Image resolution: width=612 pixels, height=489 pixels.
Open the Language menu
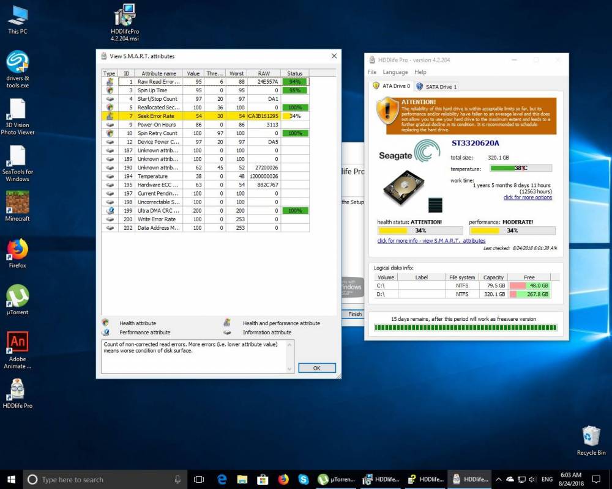(395, 72)
